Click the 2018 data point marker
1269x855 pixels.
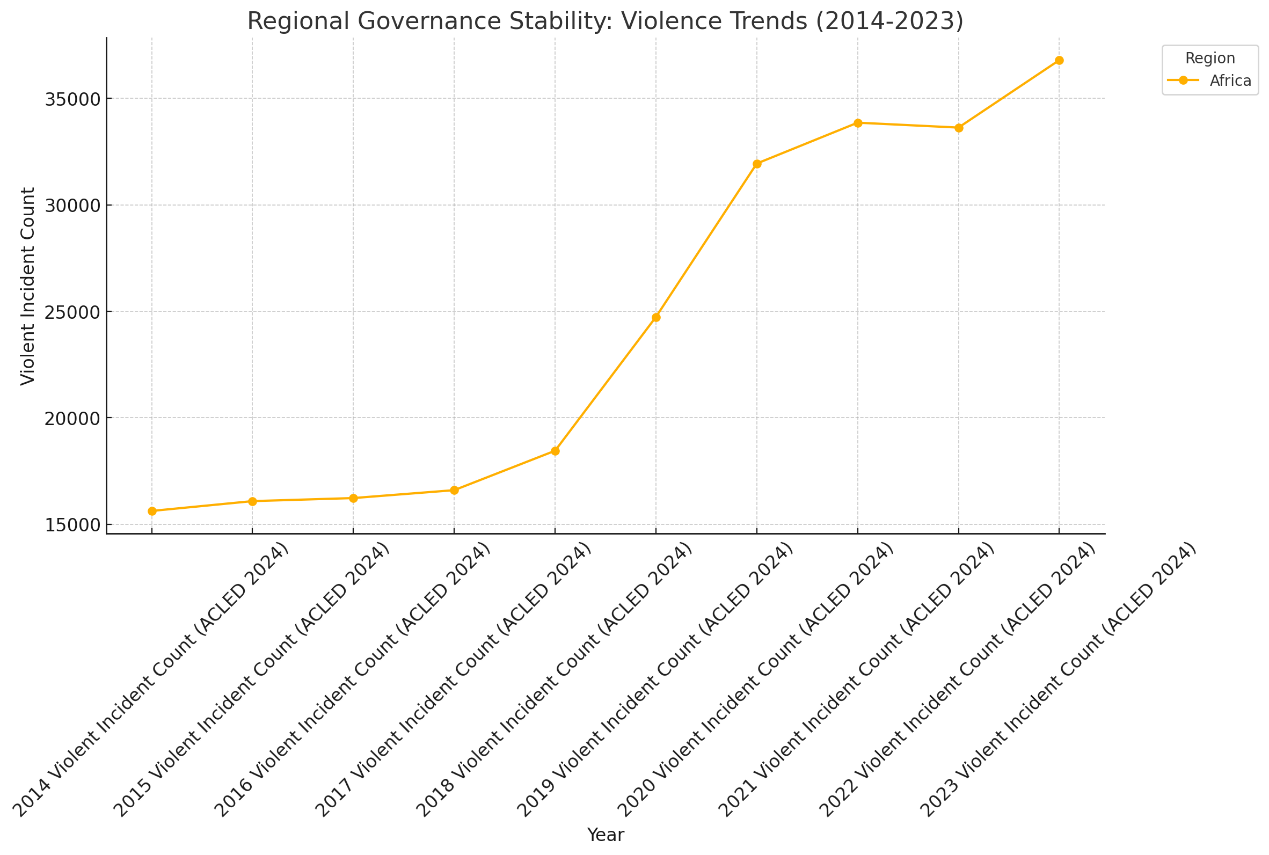click(555, 451)
